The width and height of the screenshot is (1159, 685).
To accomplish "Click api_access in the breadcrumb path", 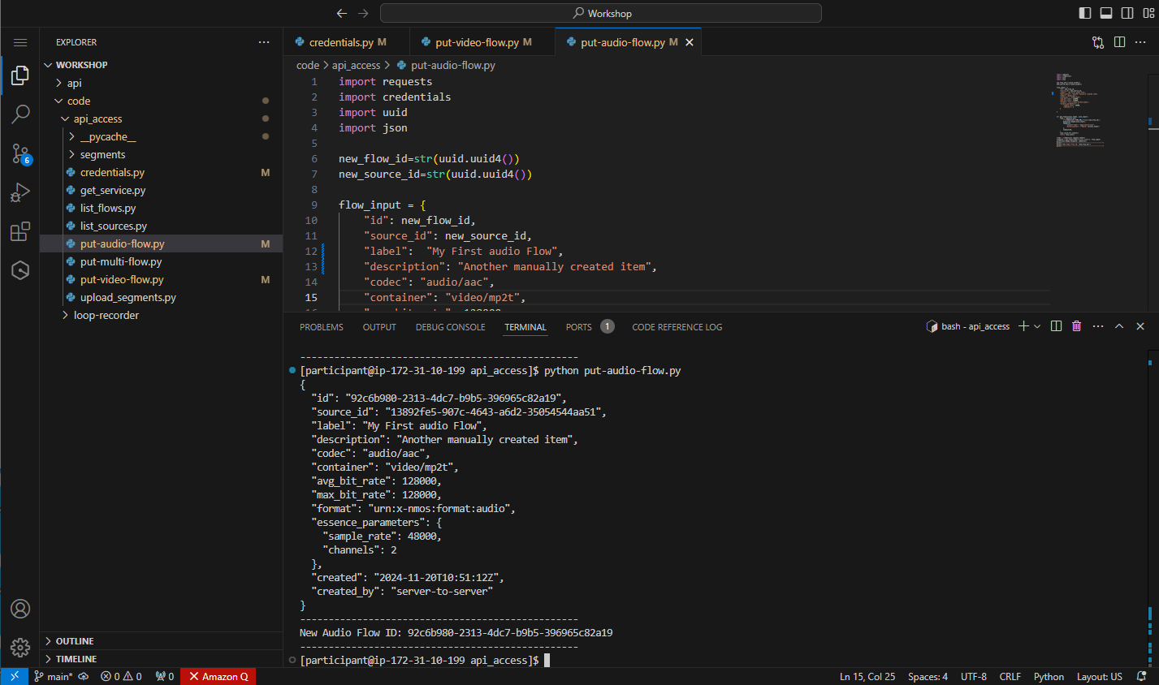I will pyautogui.click(x=356, y=65).
